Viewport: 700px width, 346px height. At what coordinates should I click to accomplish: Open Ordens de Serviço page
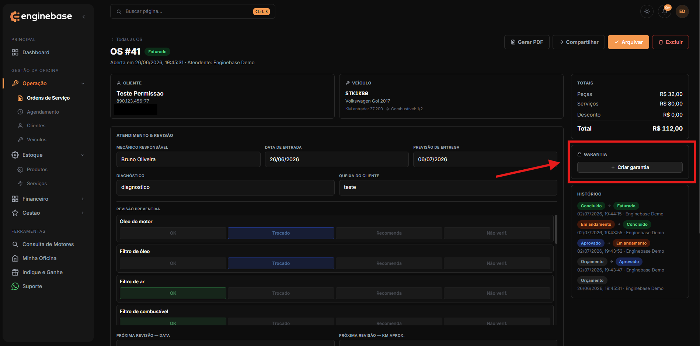(x=48, y=98)
